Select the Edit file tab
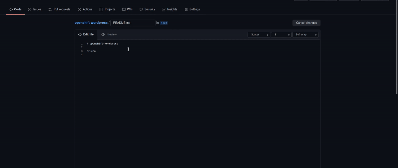 pyautogui.click(x=86, y=35)
